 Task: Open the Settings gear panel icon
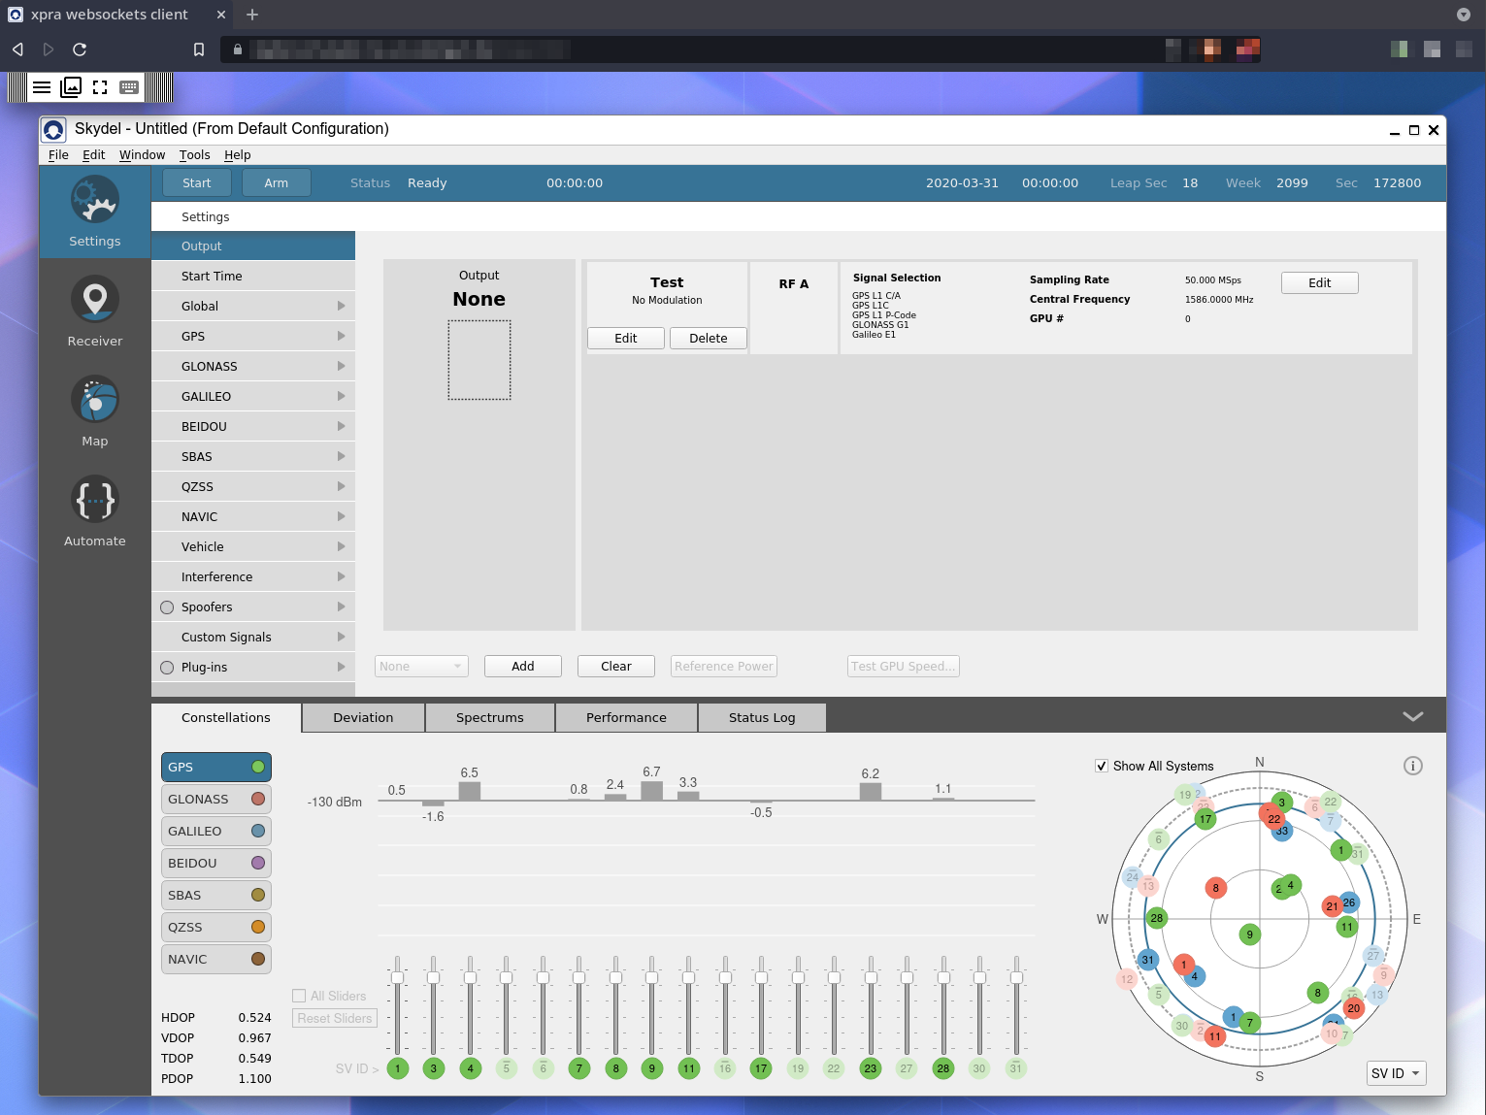tap(95, 200)
